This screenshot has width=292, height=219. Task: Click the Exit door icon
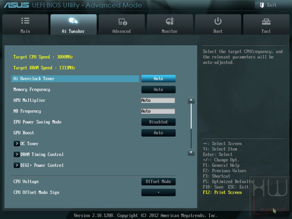click(x=262, y=5)
